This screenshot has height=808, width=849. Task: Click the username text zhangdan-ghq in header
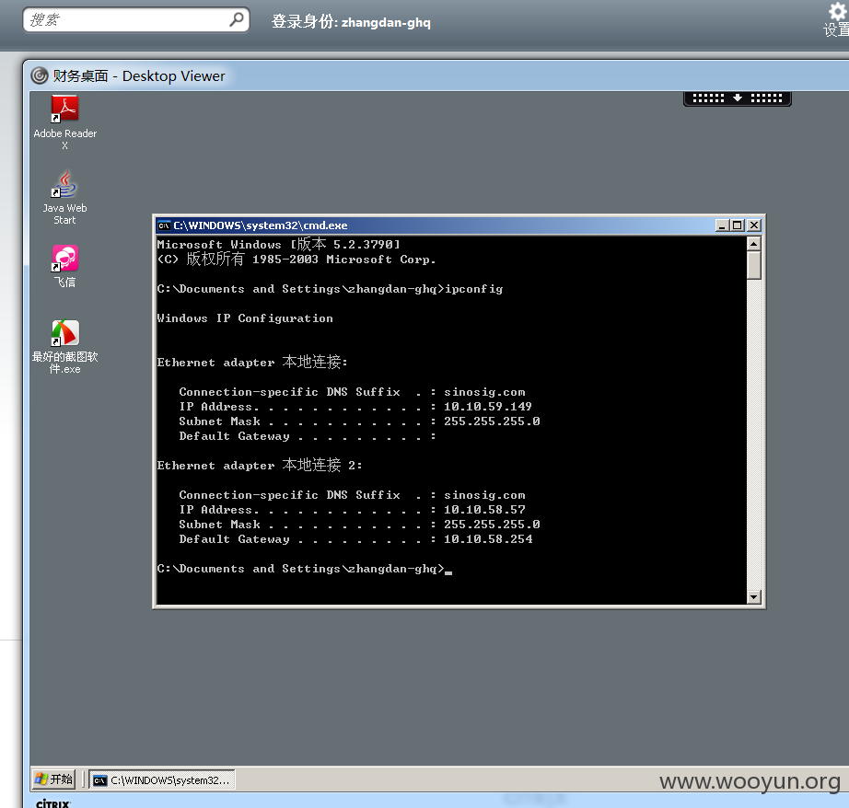[386, 23]
